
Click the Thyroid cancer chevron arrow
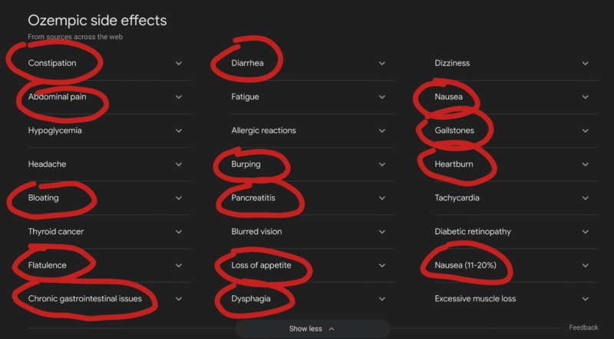[178, 231]
